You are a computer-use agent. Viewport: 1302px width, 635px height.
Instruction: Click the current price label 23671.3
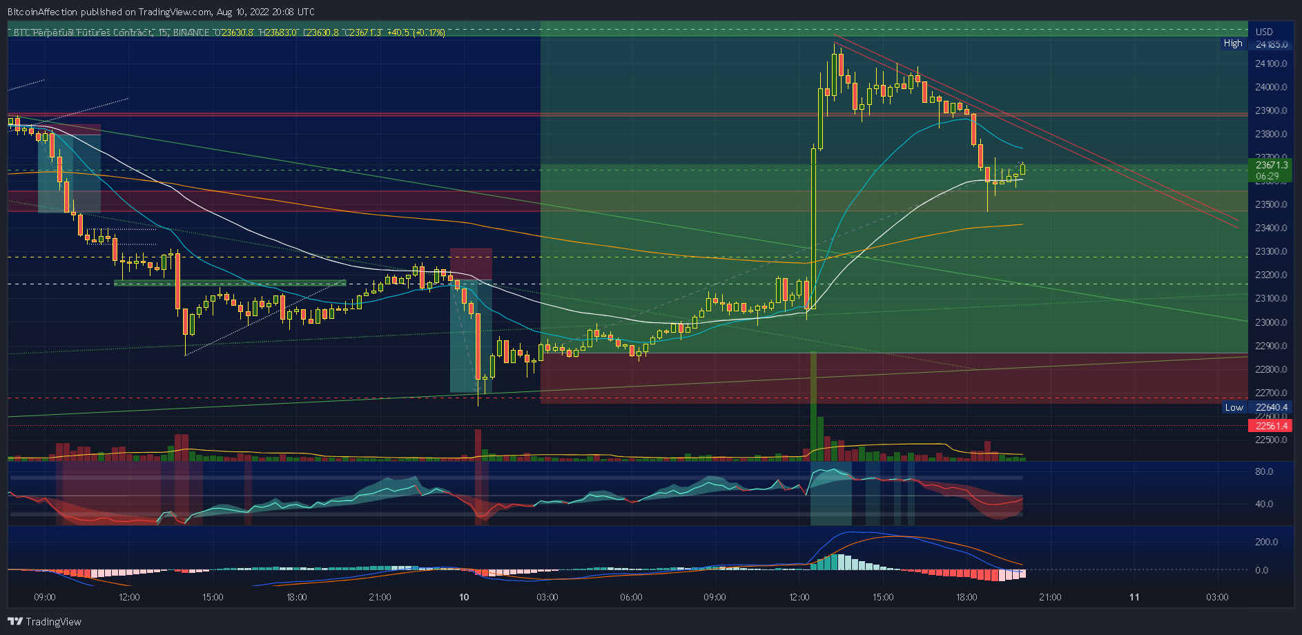coord(1271,165)
